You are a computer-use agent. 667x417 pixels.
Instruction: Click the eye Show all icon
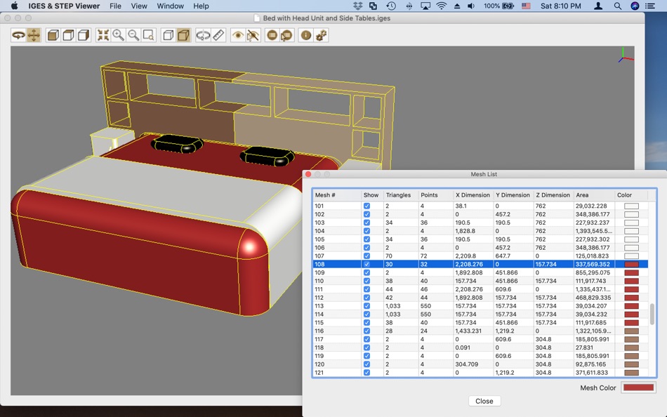[x=238, y=35]
